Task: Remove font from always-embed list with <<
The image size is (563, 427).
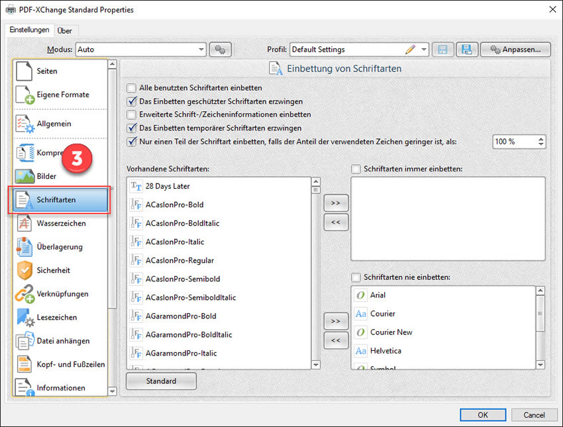Action: (x=336, y=222)
